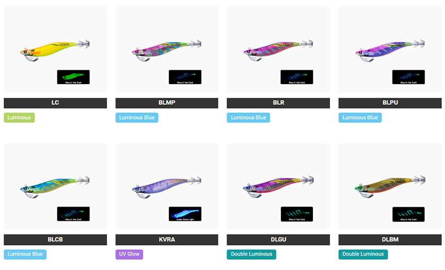Click the BLR color name bar
Screen dimensions: 445x270
tap(278, 103)
